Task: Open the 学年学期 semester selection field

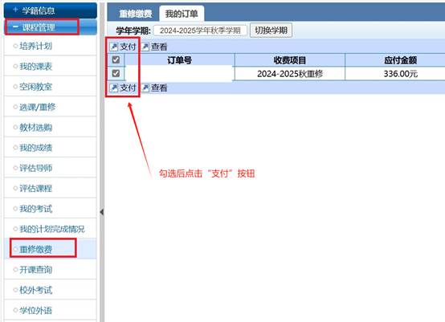Action: (x=200, y=31)
